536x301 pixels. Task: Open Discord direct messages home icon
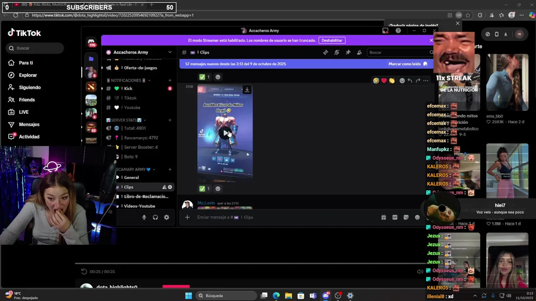coord(91,43)
